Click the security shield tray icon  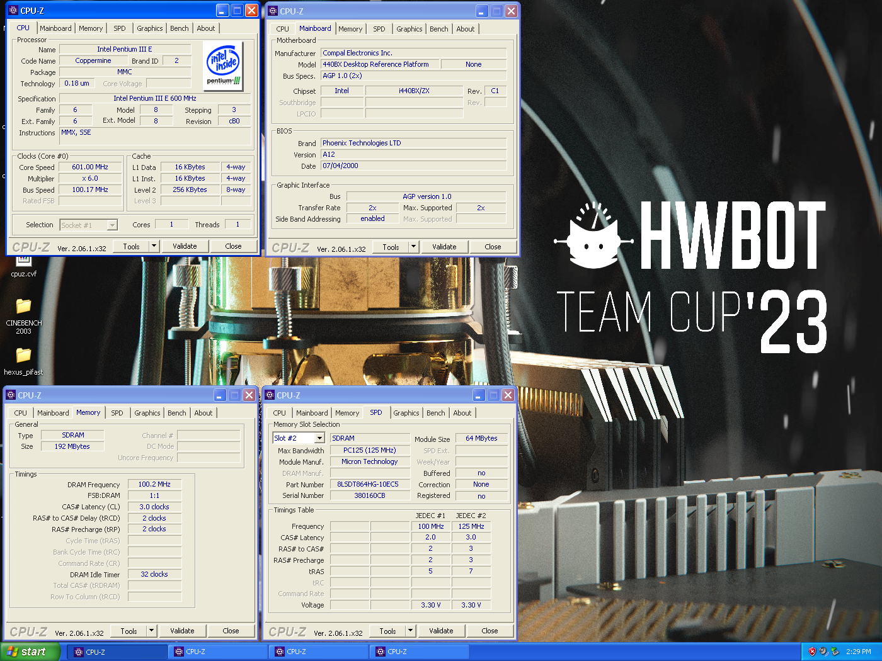(x=813, y=652)
